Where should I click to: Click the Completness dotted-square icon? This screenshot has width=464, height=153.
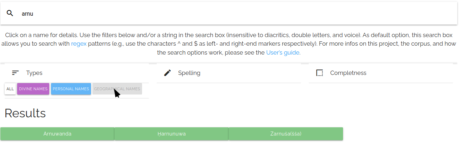[x=319, y=73]
